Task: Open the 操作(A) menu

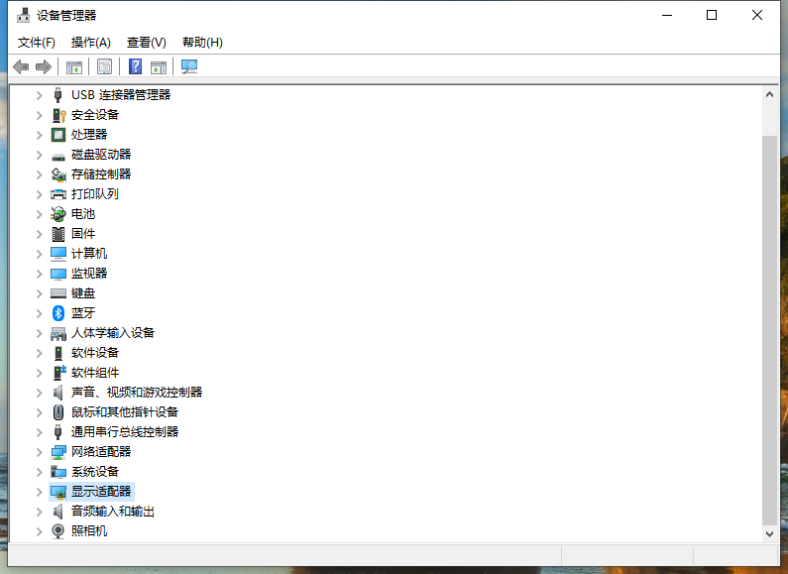Action: pyautogui.click(x=90, y=43)
